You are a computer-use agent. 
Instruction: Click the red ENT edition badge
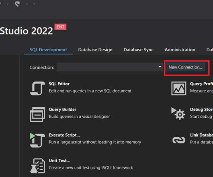(60, 27)
